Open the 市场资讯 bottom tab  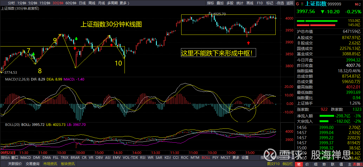50,164
